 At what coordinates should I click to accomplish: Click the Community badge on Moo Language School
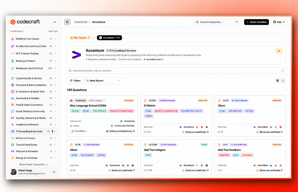pos(80,100)
